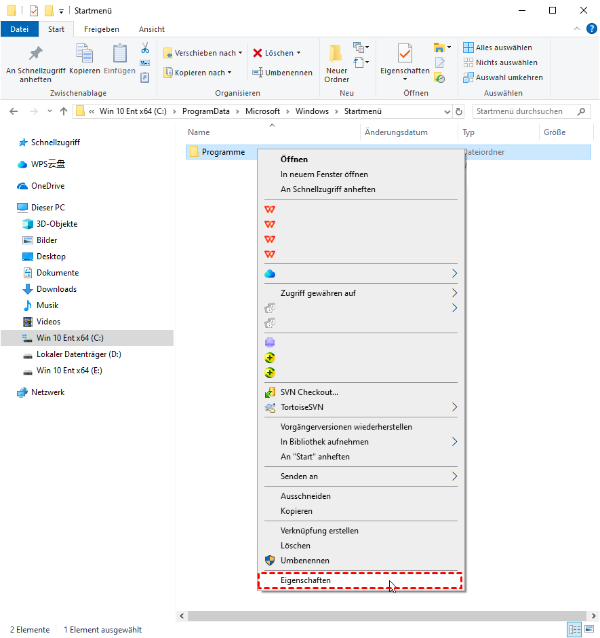Viewport: 600px width, 638px height.
Task: Pin to quick access via ribbon pin icon
Action: [36, 54]
